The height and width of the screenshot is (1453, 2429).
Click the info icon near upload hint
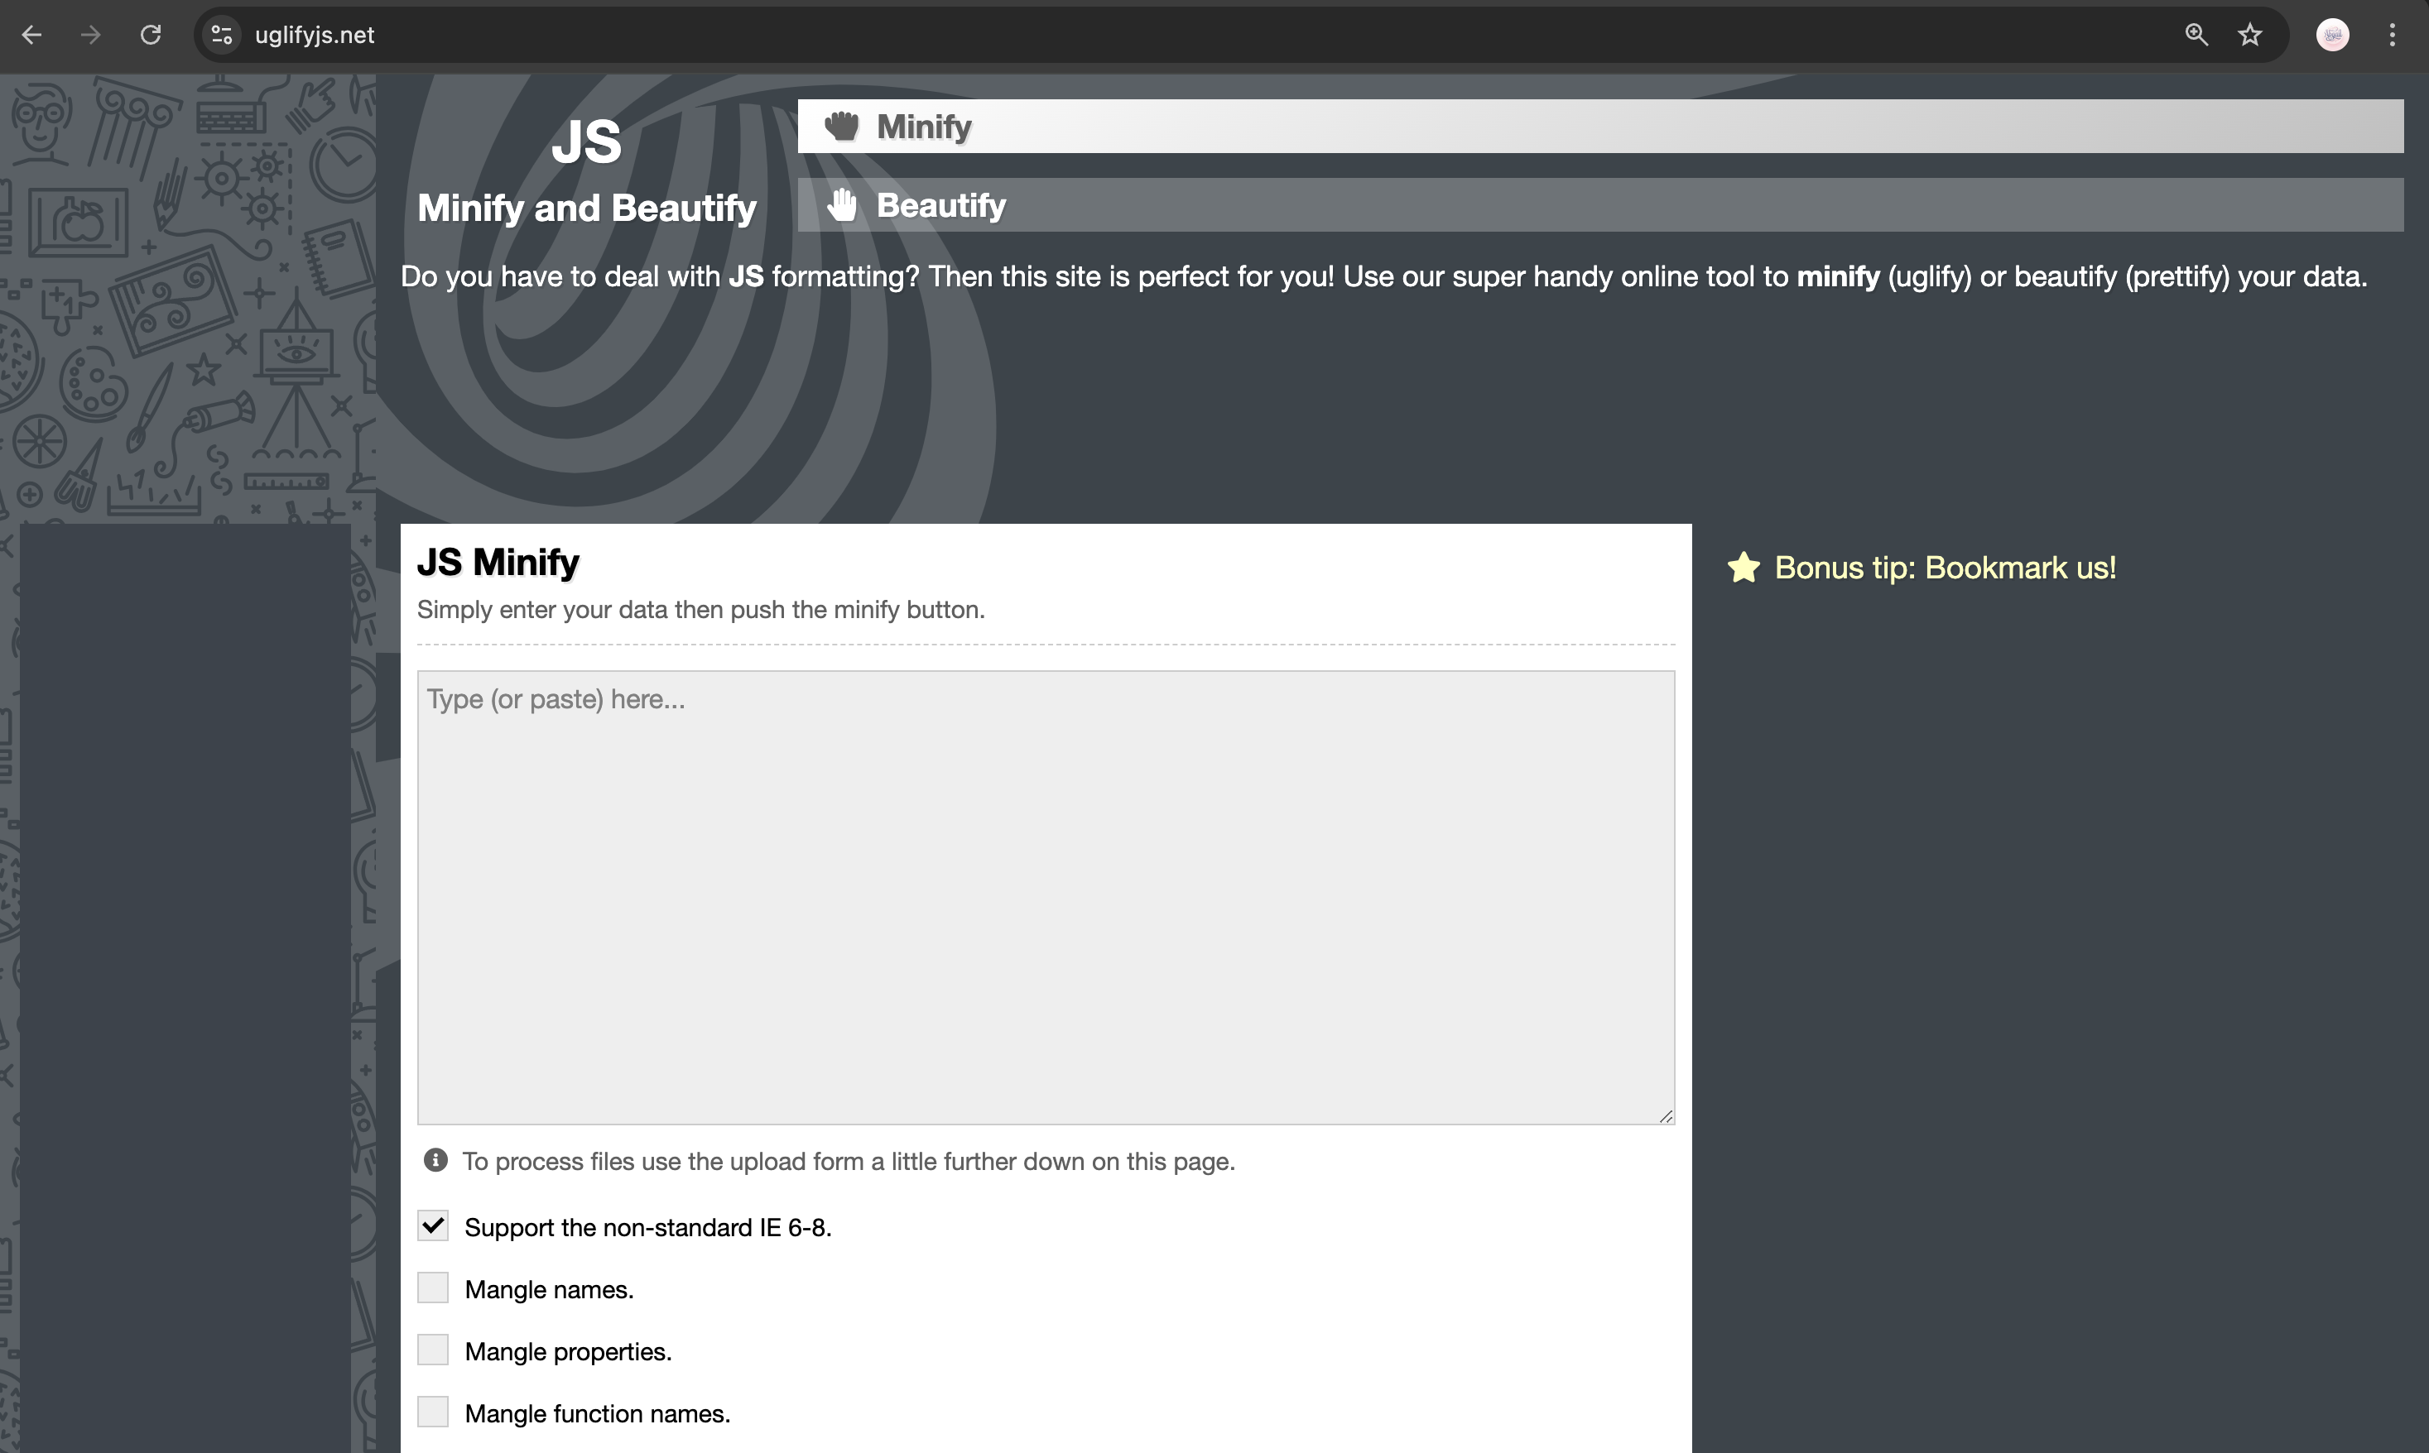pyautogui.click(x=435, y=1160)
